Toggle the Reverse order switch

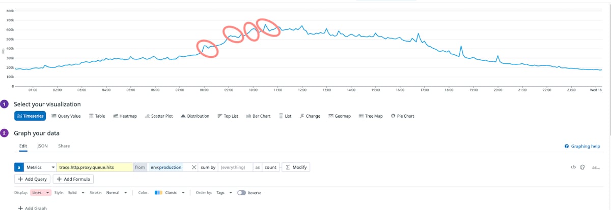(x=241, y=193)
